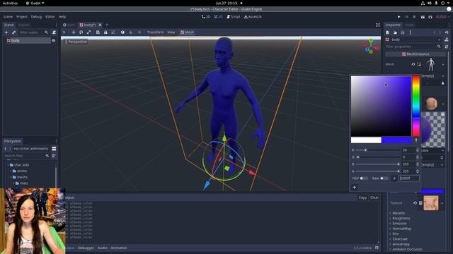Expand the Metallic section
453x254 pixels.
point(398,213)
